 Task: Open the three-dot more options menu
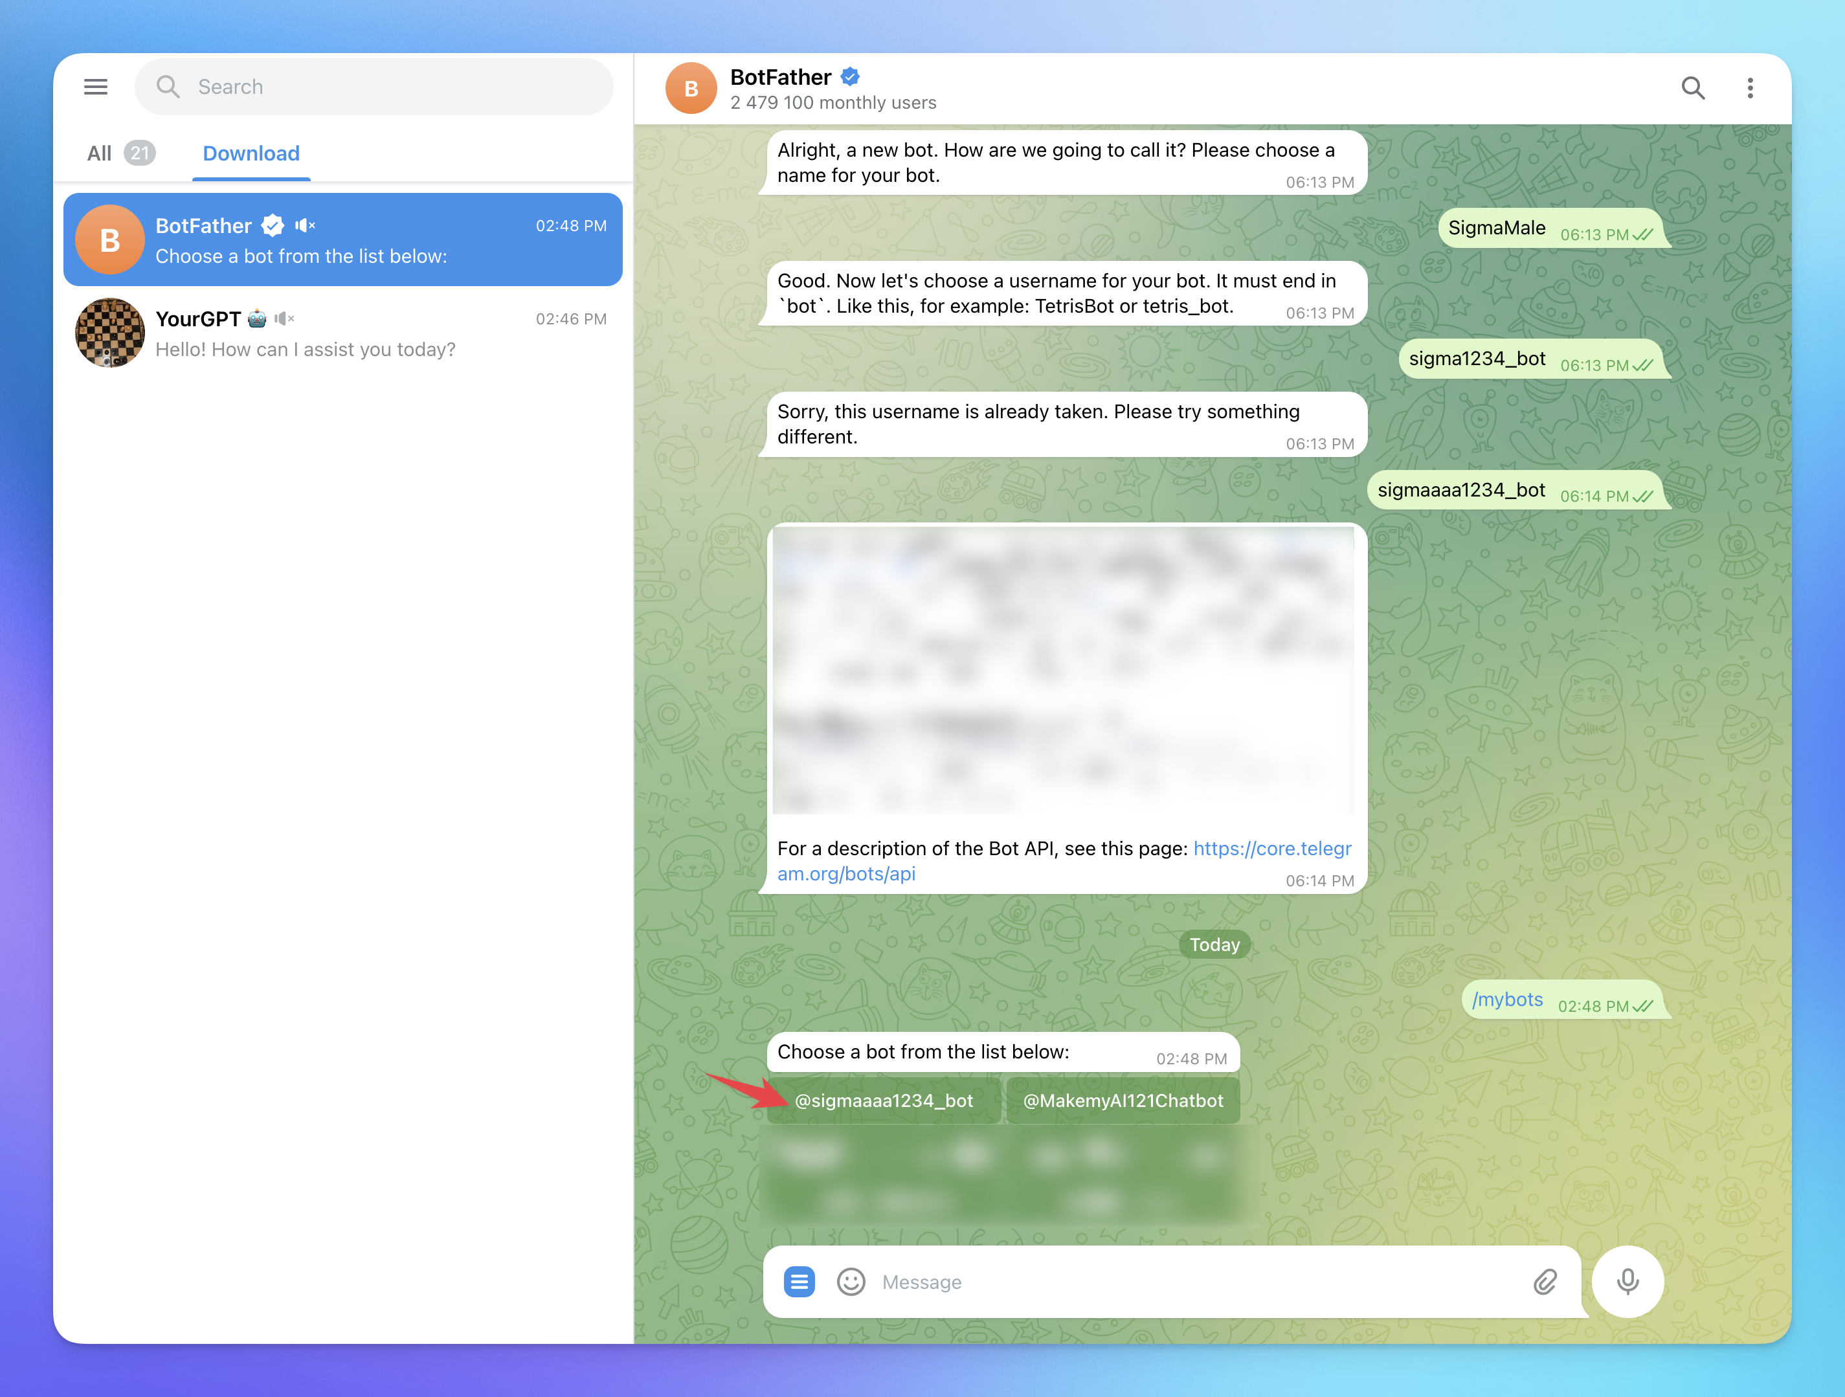(x=1750, y=87)
